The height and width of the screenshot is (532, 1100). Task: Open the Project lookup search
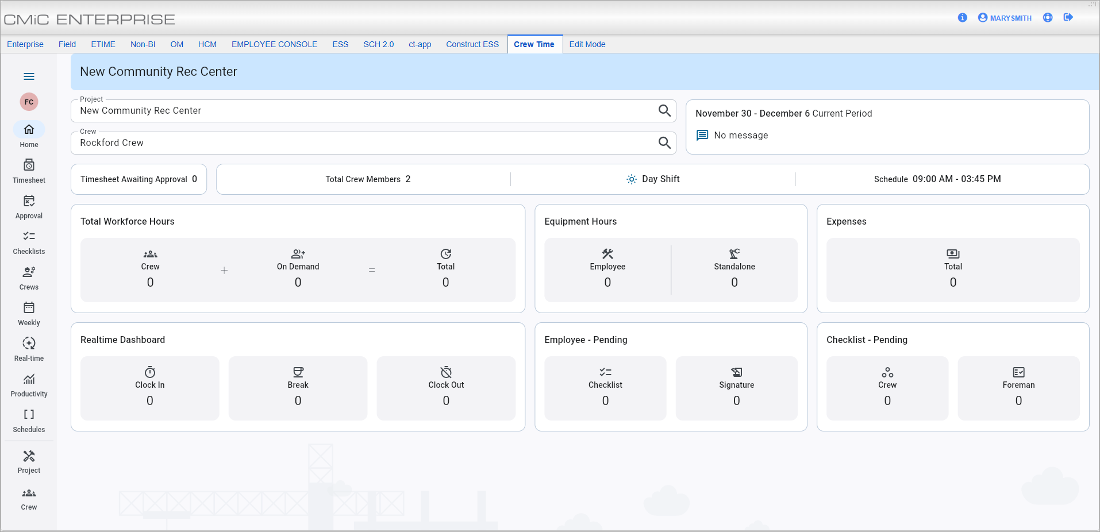(665, 111)
